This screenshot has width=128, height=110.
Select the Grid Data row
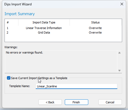click(63, 32)
